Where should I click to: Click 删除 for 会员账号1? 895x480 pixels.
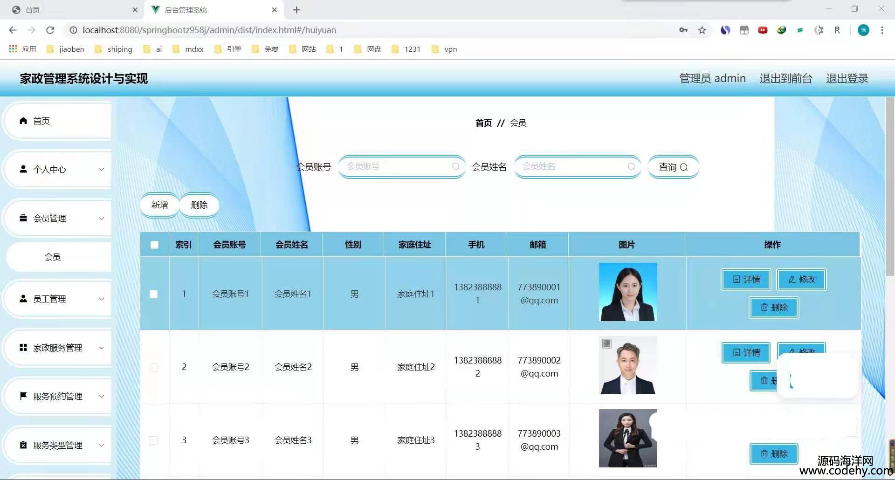[774, 308]
